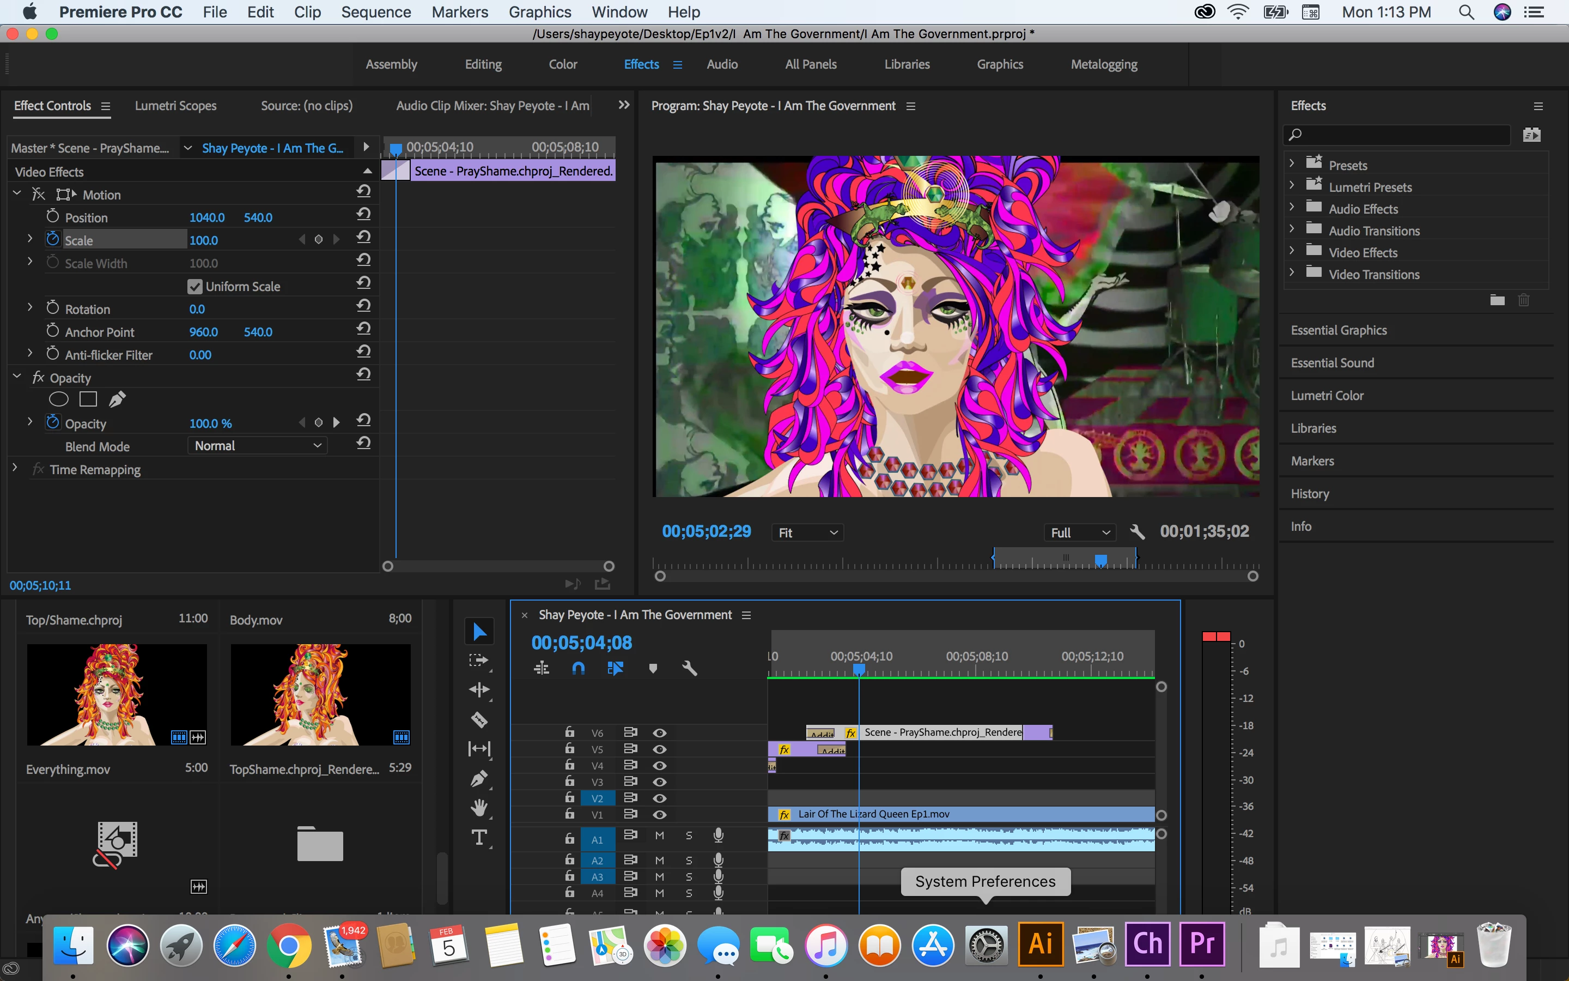Open Character Animator from the Dock
Viewport: 1569px width, 981px height.
(x=1147, y=944)
